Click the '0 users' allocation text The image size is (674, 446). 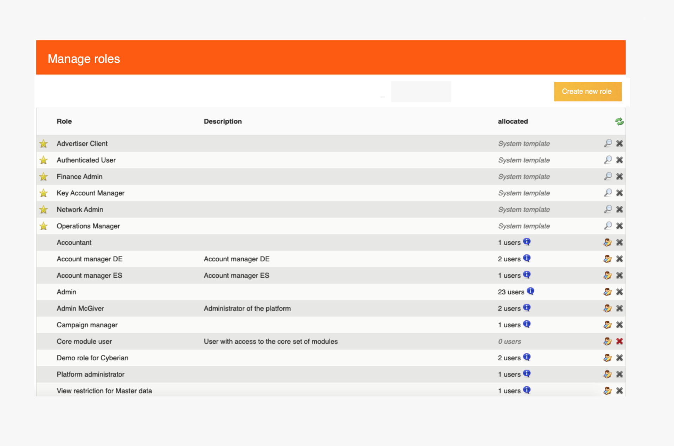[x=509, y=341]
